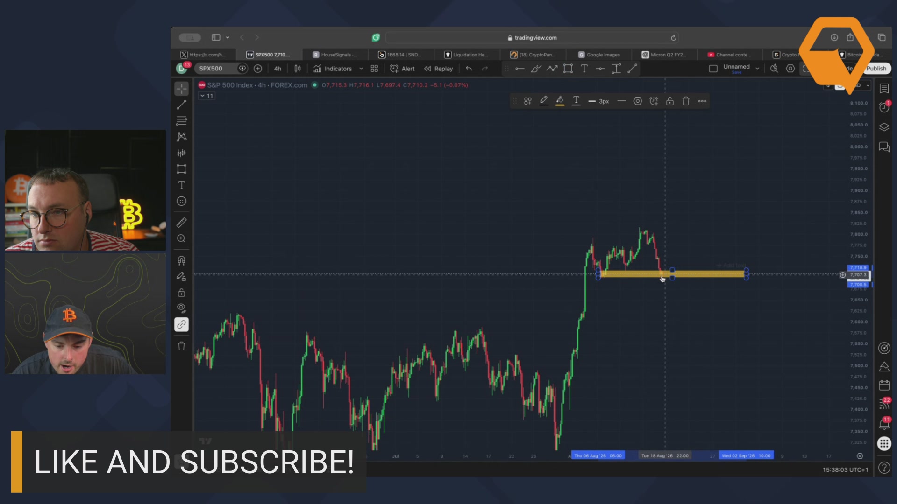Screen dimensions: 897x504
Task: Select the ruler measure tool
Action: 181,223
